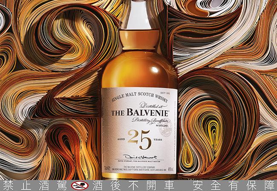Click "THE BALVENIE DISTILLERY COMPANY" text

pyautogui.click(x=139, y=167)
